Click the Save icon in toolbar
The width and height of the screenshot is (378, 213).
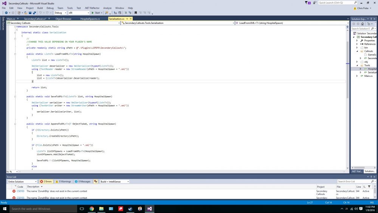coord(30,13)
